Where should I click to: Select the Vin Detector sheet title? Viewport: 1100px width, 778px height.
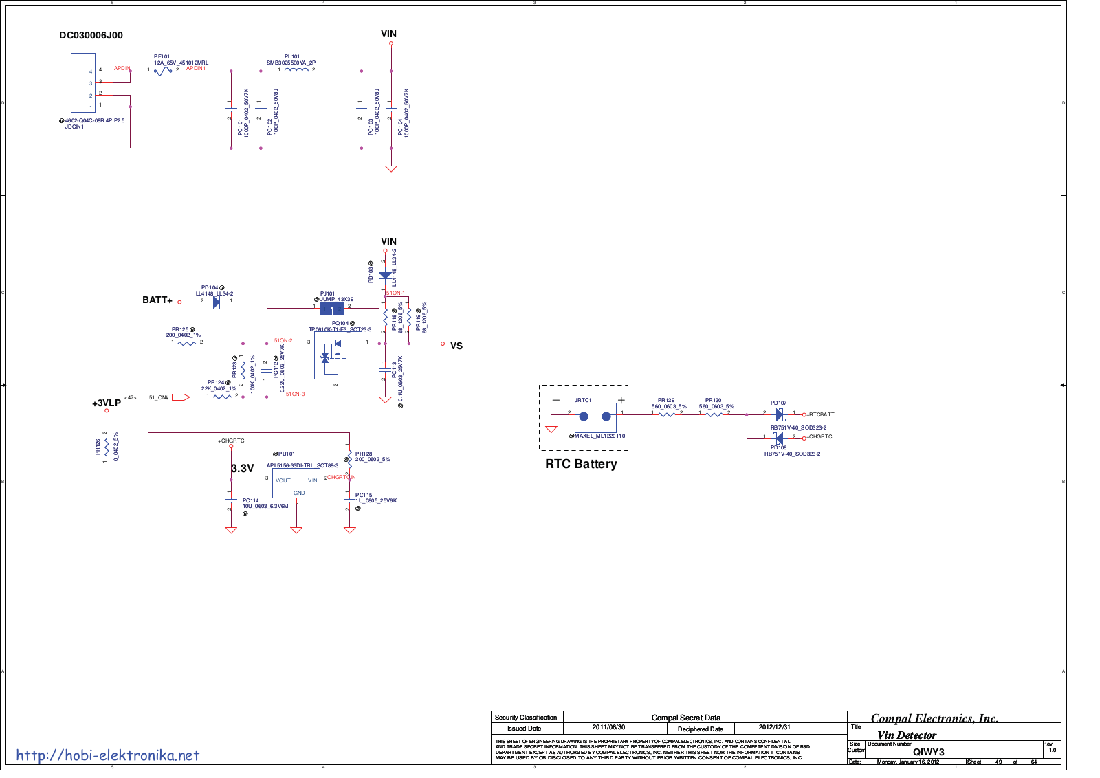pyautogui.click(x=906, y=735)
